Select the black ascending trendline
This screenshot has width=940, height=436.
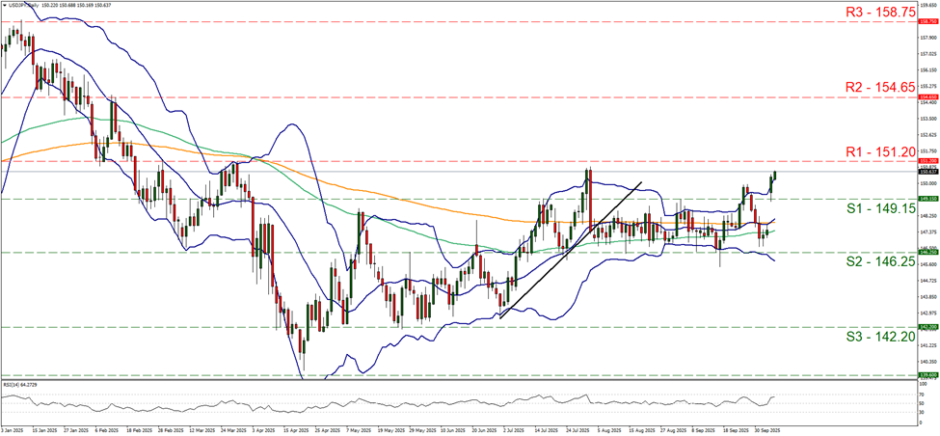tap(571, 249)
